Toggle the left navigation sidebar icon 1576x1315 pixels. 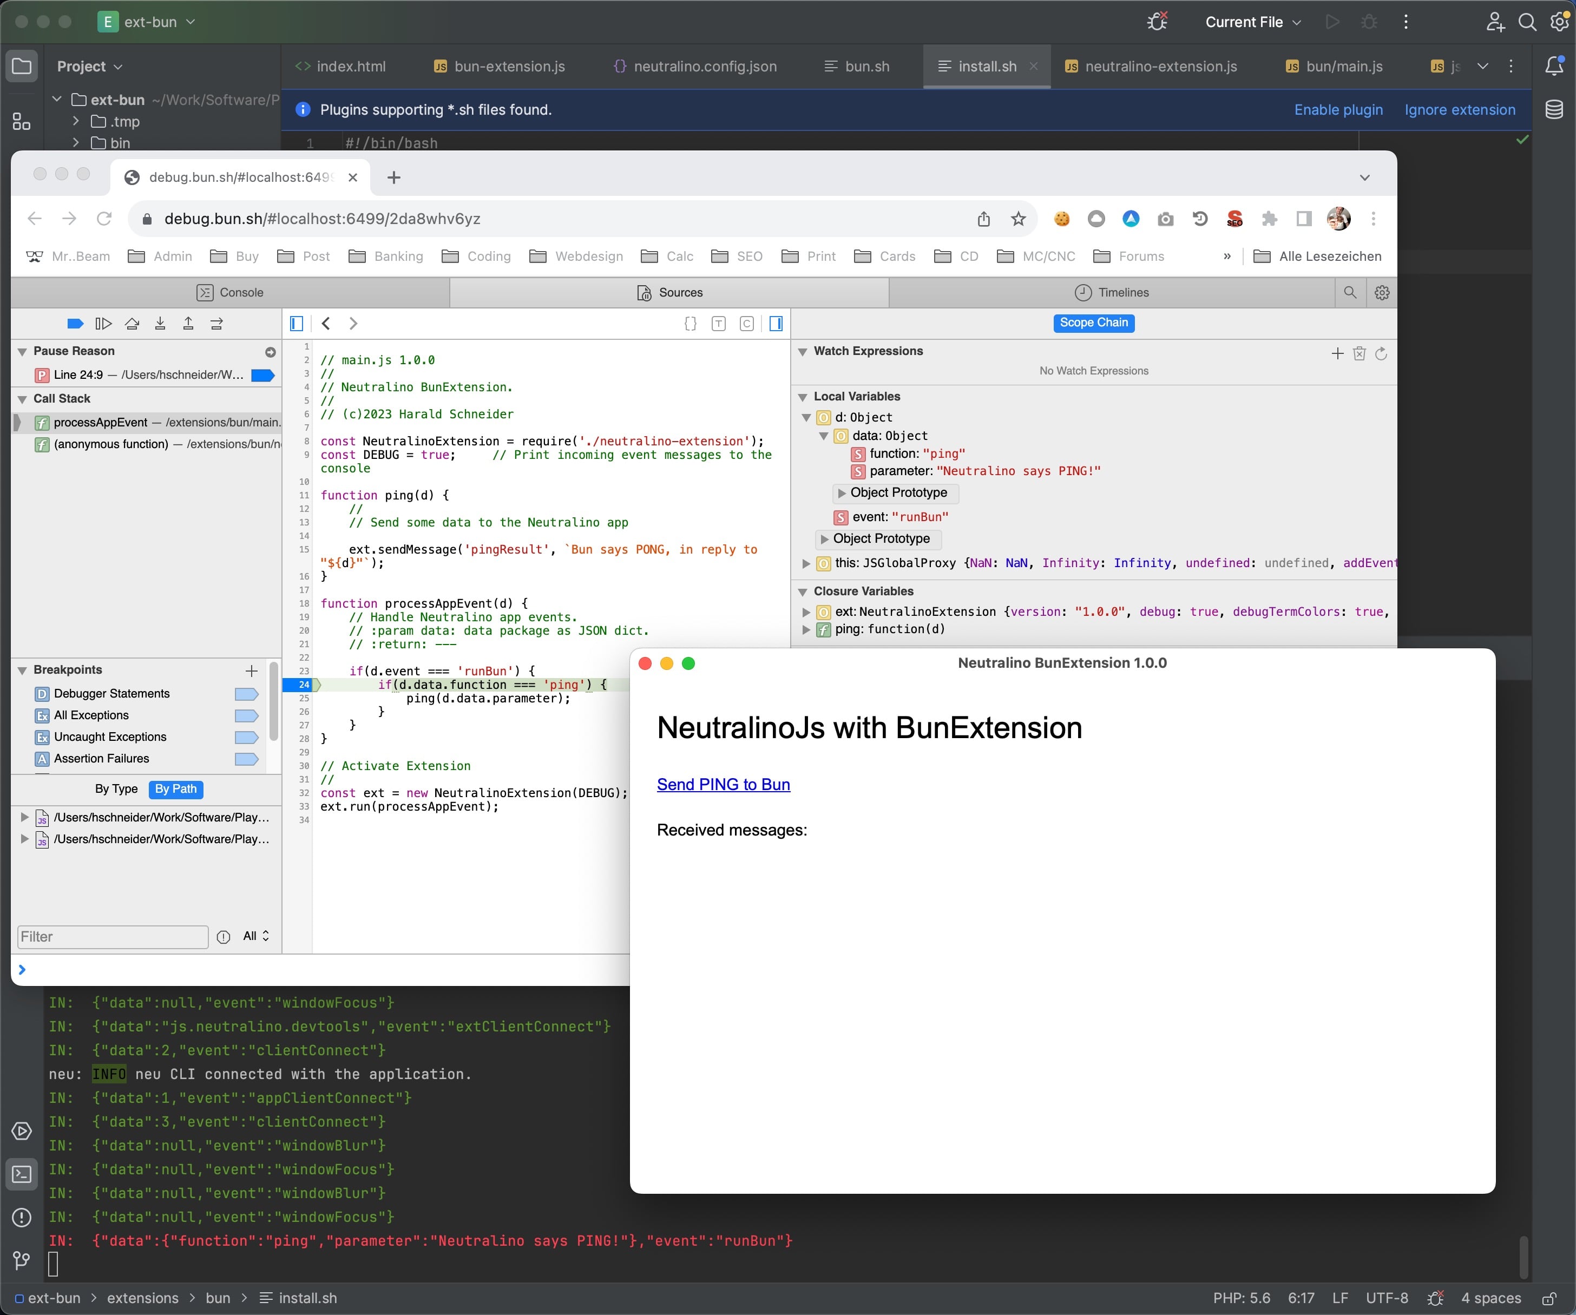click(297, 324)
